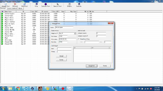The height and width of the screenshot is (91, 163).
Task: Click the volume speaker icon in system tray
Action: tap(148, 89)
